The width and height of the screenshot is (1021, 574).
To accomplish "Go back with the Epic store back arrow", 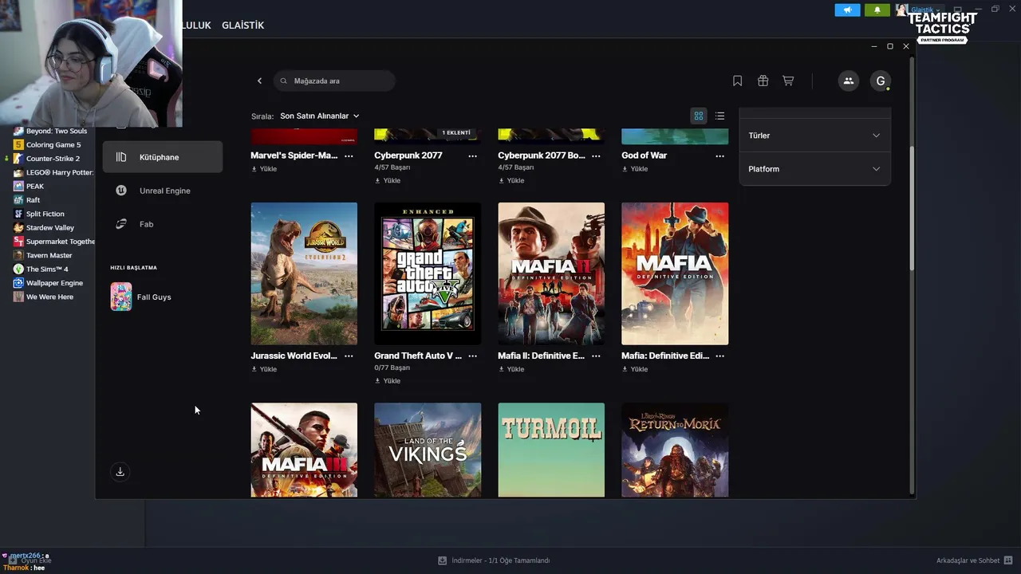I will 259,81.
